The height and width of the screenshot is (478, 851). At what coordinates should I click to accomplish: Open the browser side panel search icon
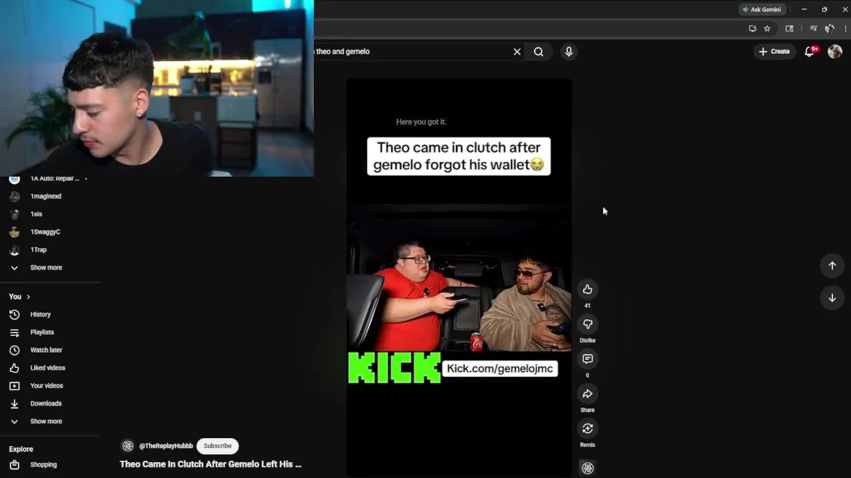(789, 29)
